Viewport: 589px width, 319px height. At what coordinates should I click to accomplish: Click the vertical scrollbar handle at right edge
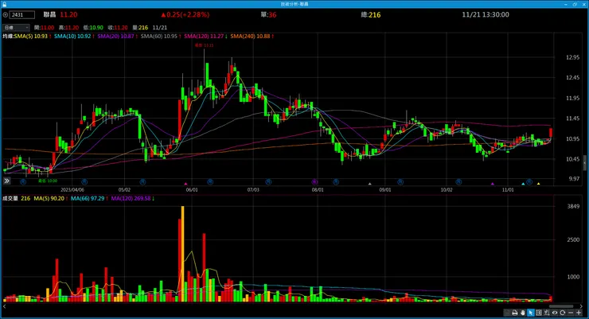coord(585,162)
